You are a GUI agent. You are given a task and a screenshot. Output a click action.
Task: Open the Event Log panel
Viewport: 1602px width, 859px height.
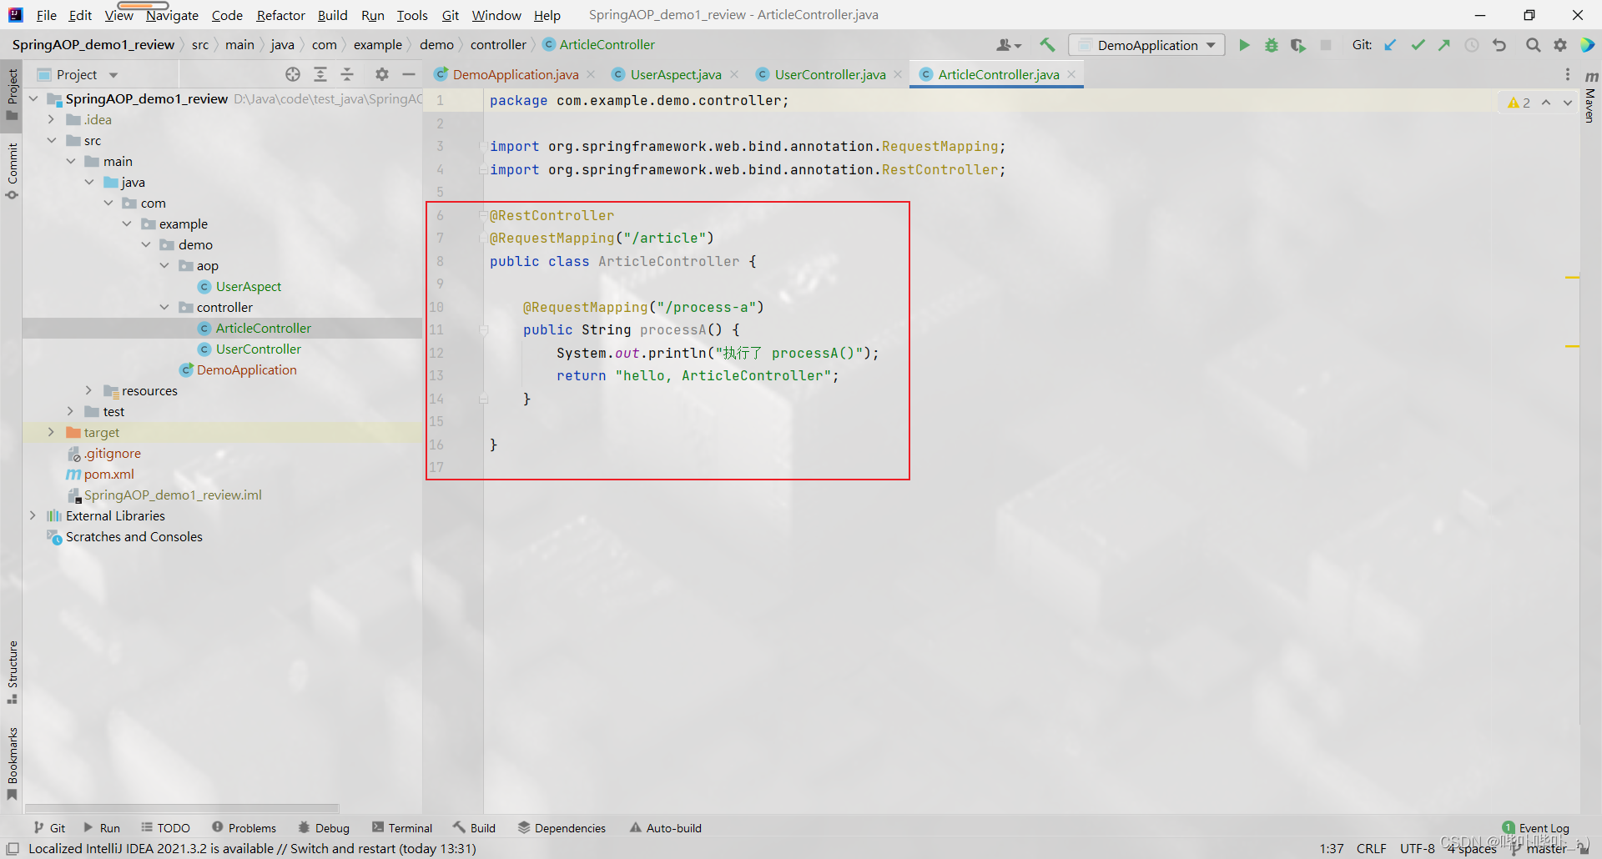(1536, 828)
